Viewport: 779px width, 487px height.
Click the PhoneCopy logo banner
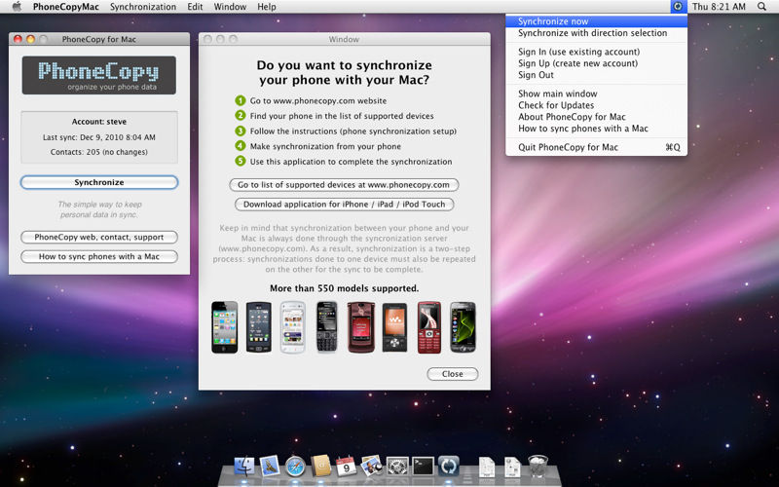(99, 75)
